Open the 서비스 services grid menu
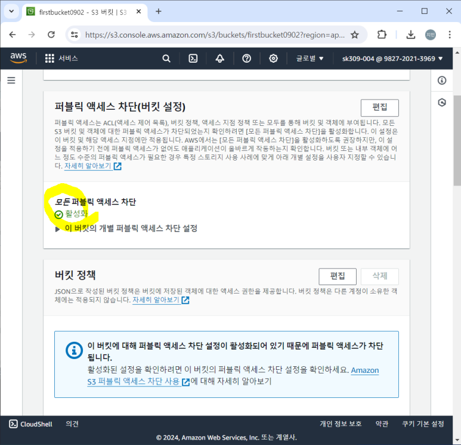This screenshot has width=461, height=445. [61, 58]
